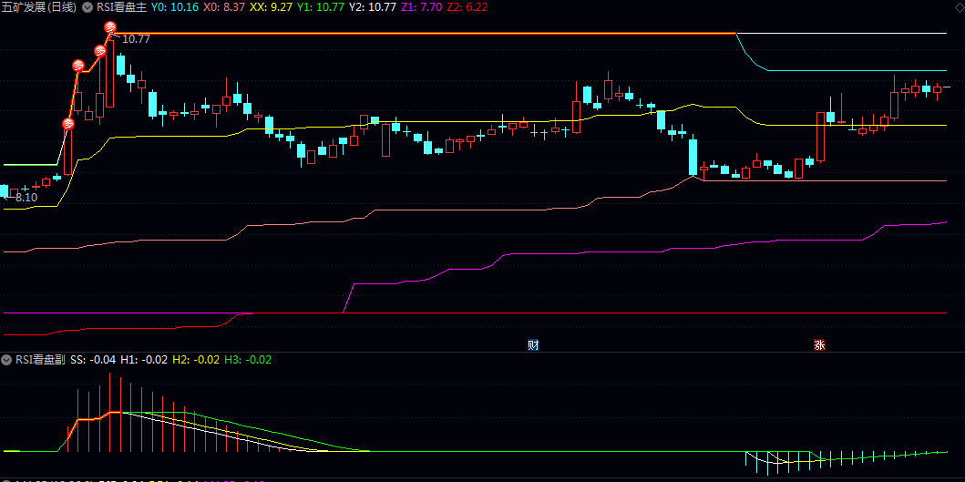Click the Y1: 10.77 indicator value

[x=322, y=7]
